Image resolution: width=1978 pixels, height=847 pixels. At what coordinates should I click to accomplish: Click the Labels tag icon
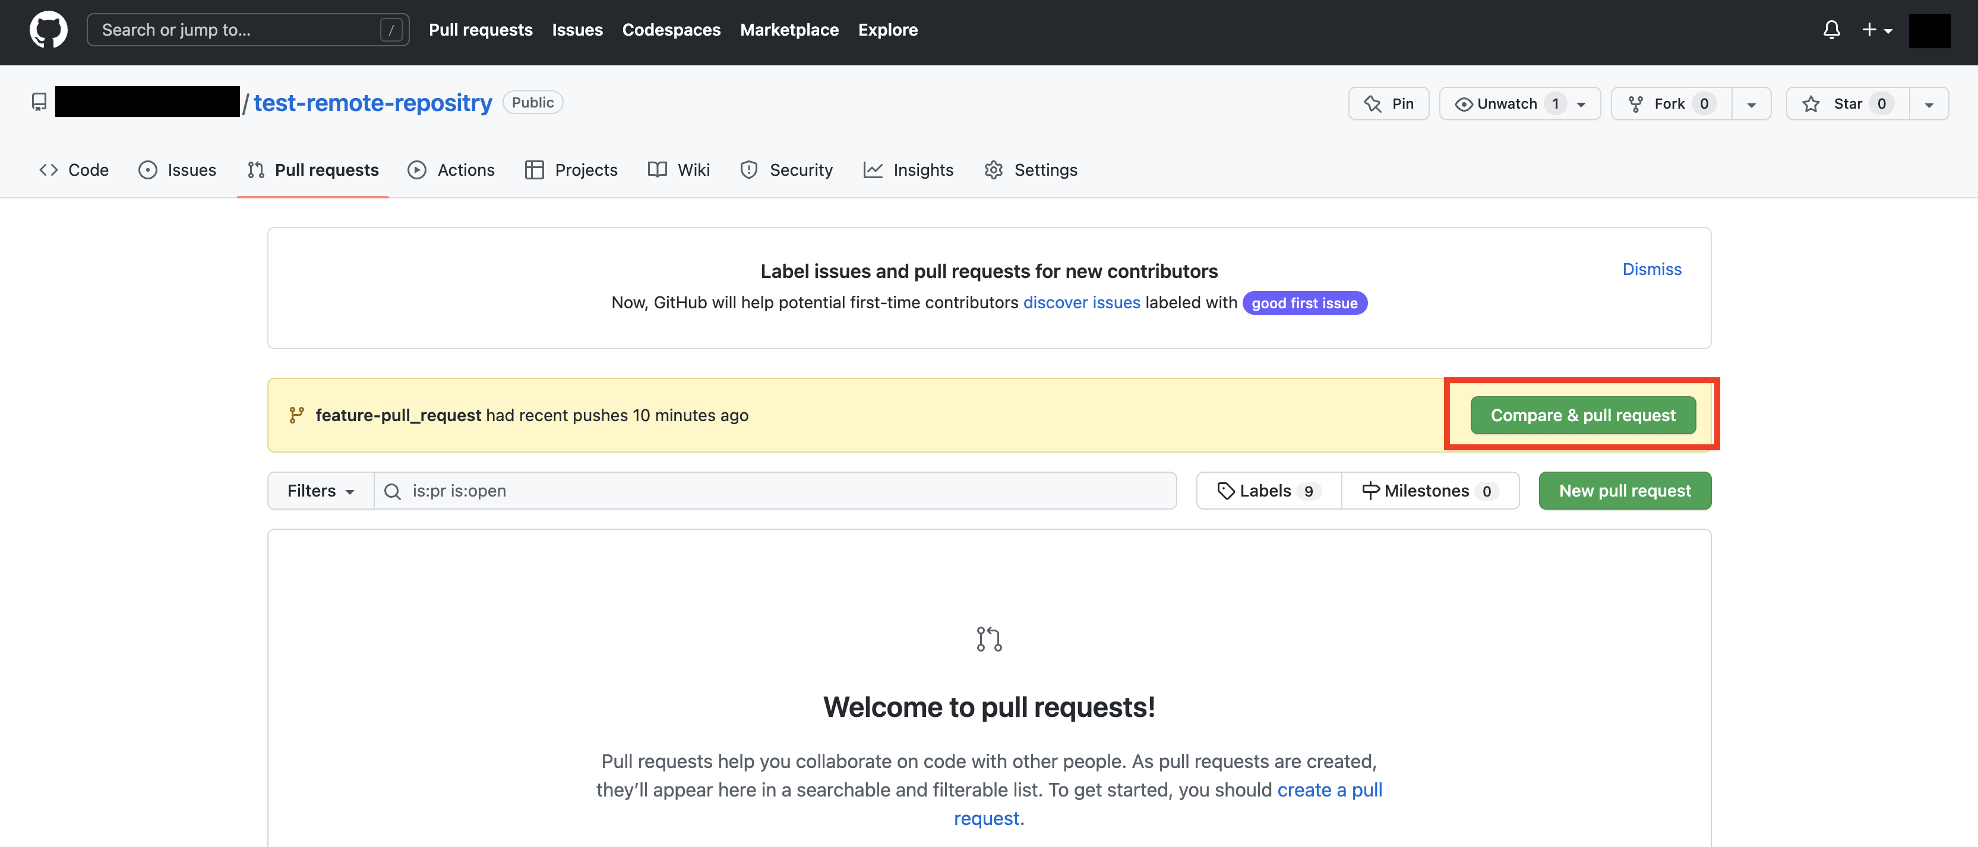coord(1225,491)
